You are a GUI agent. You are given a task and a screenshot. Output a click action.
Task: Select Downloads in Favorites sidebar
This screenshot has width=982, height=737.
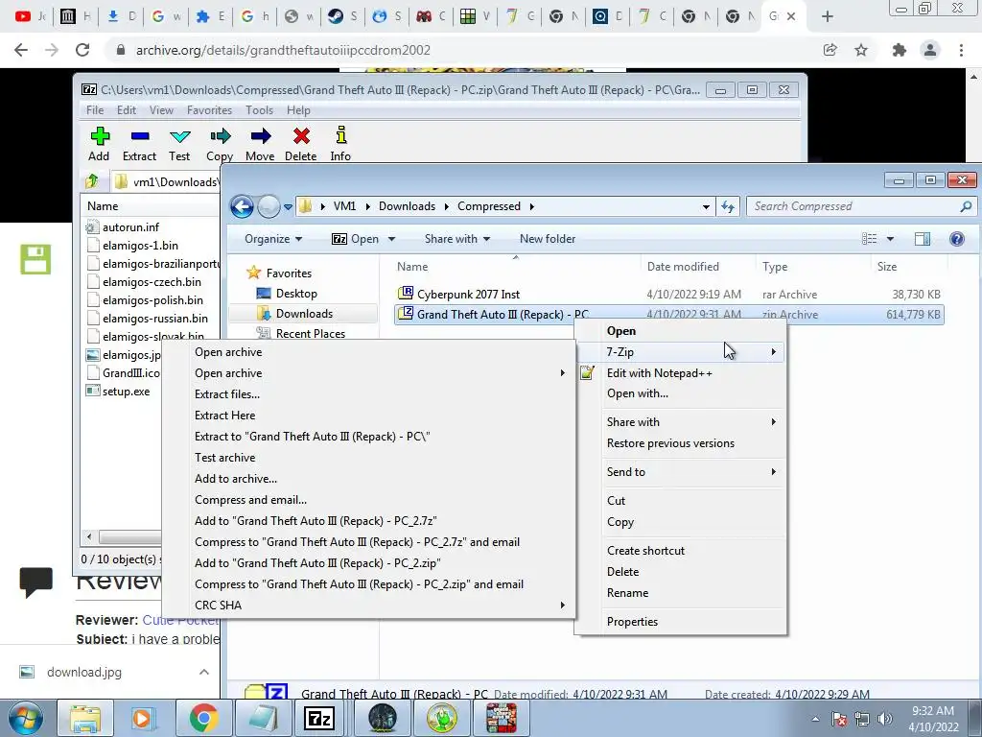(x=304, y=314)
